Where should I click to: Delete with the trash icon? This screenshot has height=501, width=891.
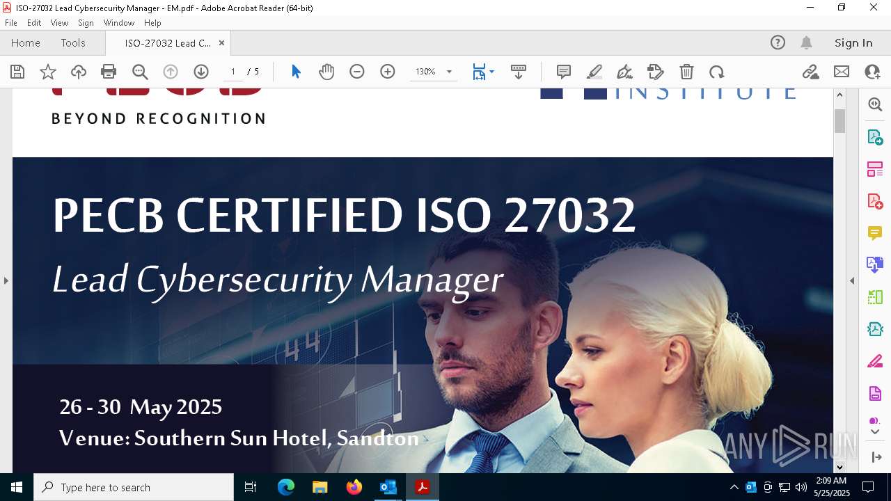coord(686,72)
